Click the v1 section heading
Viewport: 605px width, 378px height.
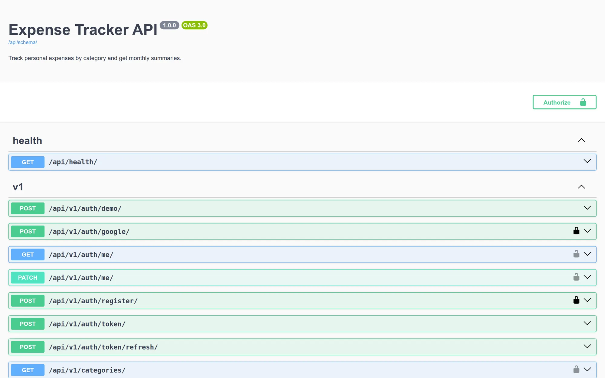coord(18,187)
